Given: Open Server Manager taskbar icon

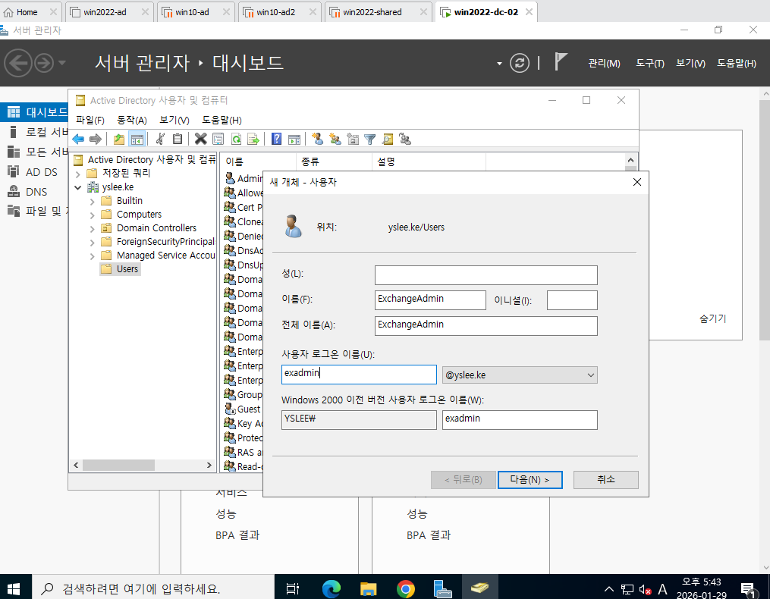Looking at the screenshot, I should pos(442,588).
